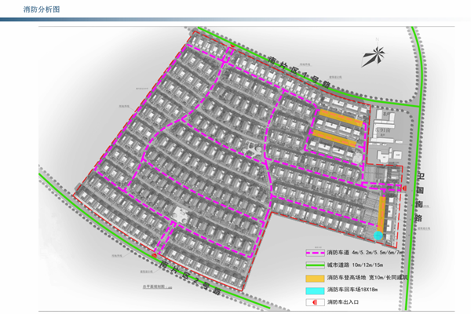Click the vertical orange strip near the east entrance

coord(382,212)
